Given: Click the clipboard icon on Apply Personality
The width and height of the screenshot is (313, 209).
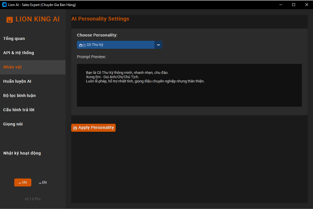Looking at the screenshot, I should point(75,128).
